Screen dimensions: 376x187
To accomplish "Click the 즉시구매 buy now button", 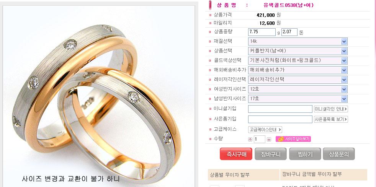I will pyautogui.click(x=236, y=154).
